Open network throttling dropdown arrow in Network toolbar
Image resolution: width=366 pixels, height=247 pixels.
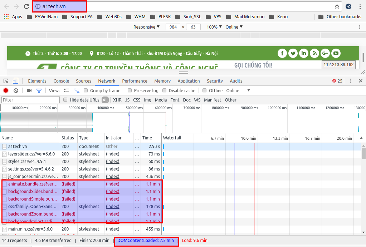coord(249,90)
